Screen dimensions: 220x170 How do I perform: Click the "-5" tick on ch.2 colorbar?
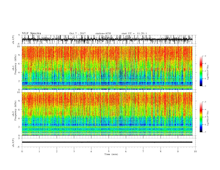(x=205, y=117)
